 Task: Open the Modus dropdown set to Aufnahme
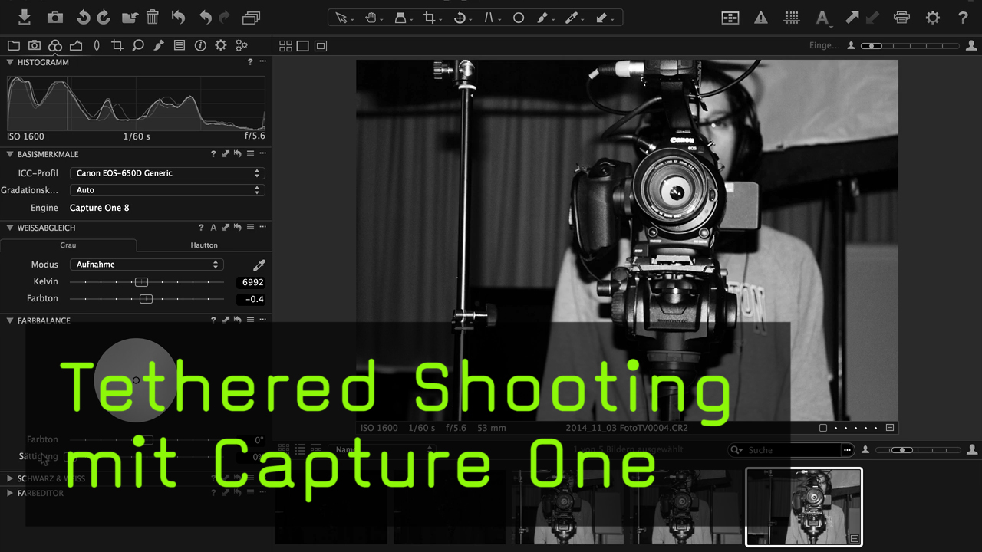[x=146, y=264]
